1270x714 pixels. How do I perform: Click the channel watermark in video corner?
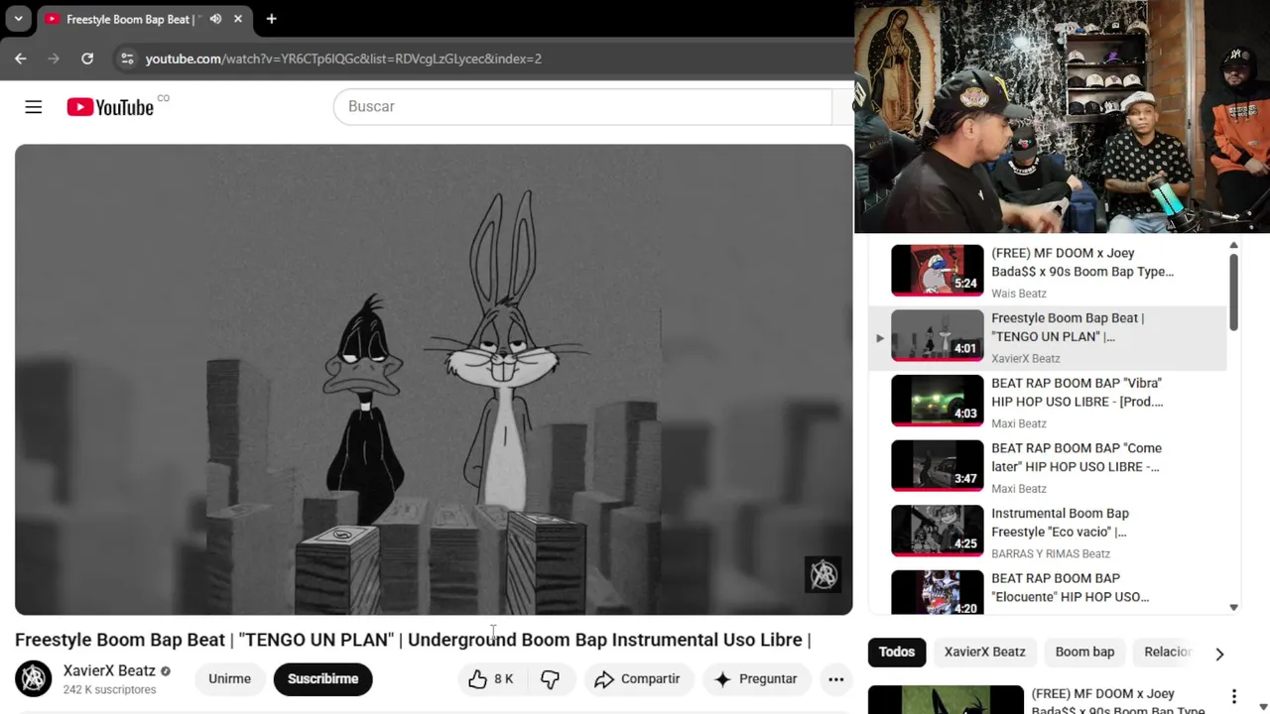823,574
